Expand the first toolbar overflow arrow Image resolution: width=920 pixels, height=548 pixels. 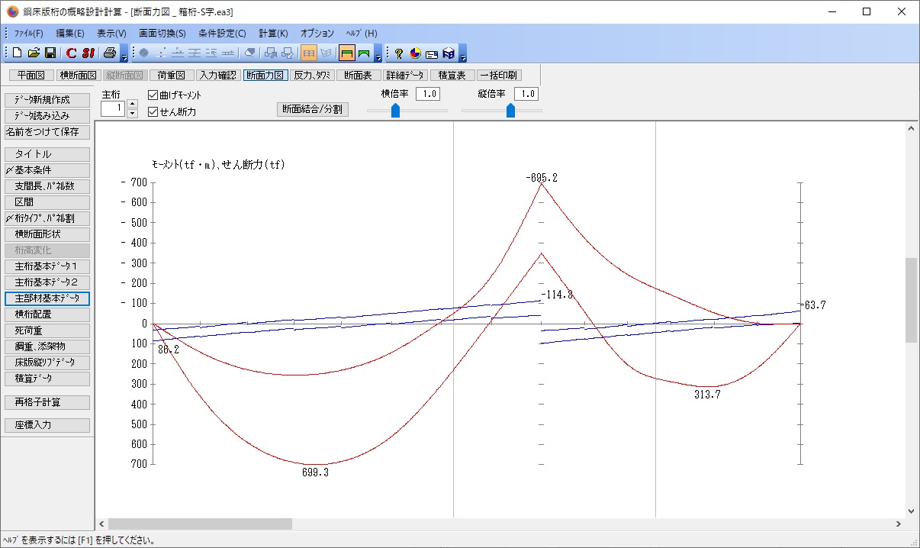(x=124, y=54)
